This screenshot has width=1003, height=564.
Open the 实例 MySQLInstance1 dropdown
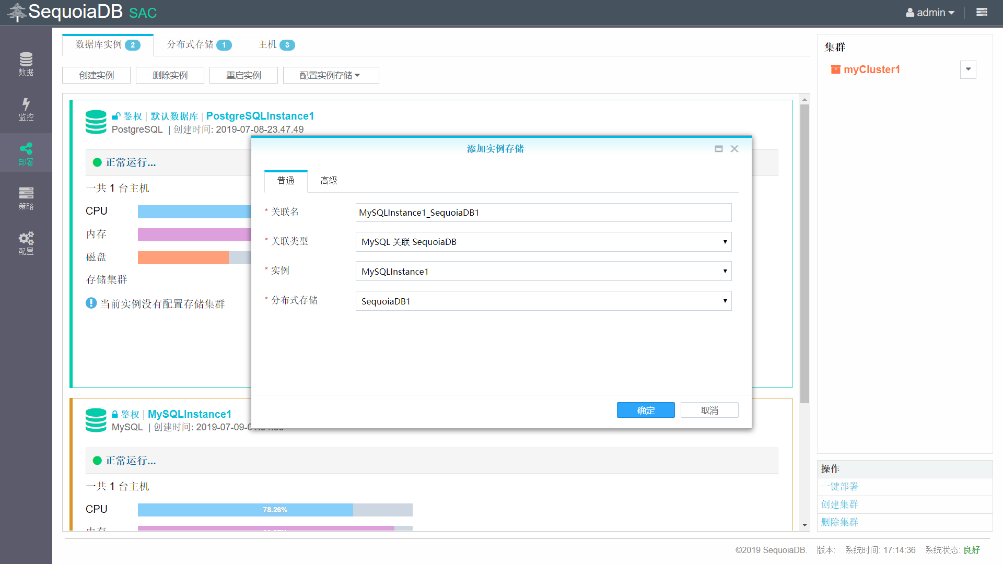coord(543,271)
